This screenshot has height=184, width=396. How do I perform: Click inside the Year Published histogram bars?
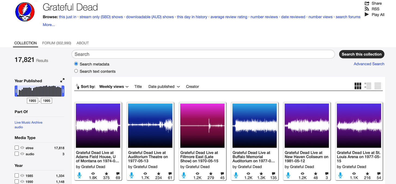[39, 91]
